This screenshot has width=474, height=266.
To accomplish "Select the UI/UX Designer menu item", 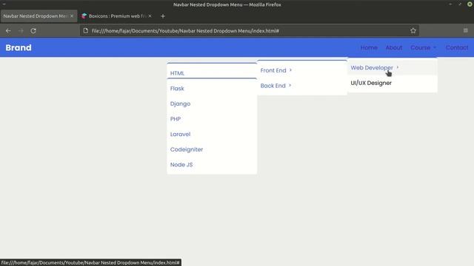I will [x=393, y=83].
